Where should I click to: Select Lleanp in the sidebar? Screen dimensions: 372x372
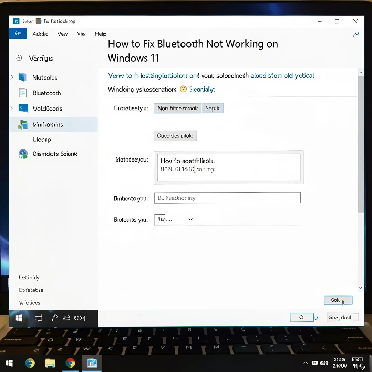pos(42,139)
